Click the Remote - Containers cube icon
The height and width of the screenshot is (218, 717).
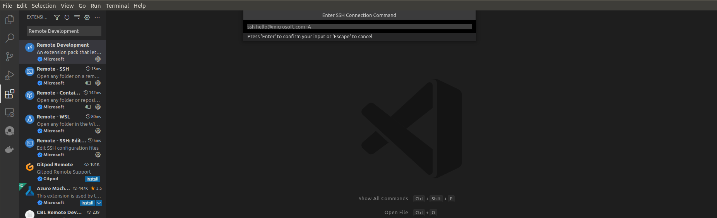(x=30, y=95)
